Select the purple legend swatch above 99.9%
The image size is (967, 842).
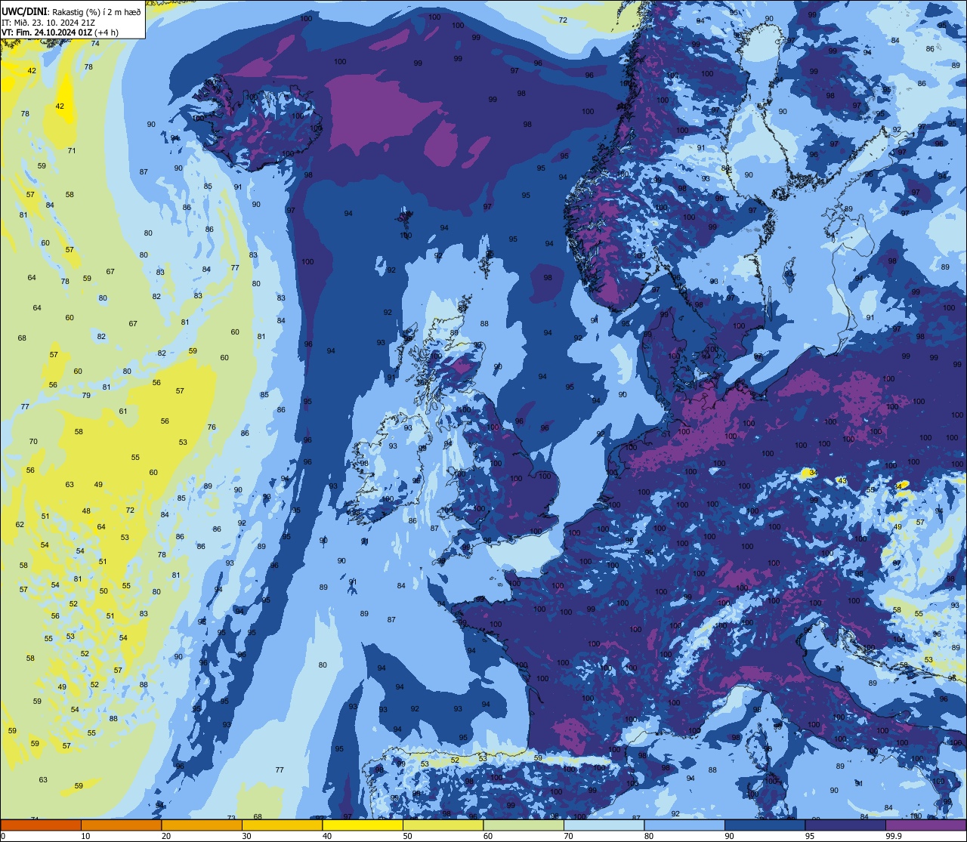tap(925, 825)
